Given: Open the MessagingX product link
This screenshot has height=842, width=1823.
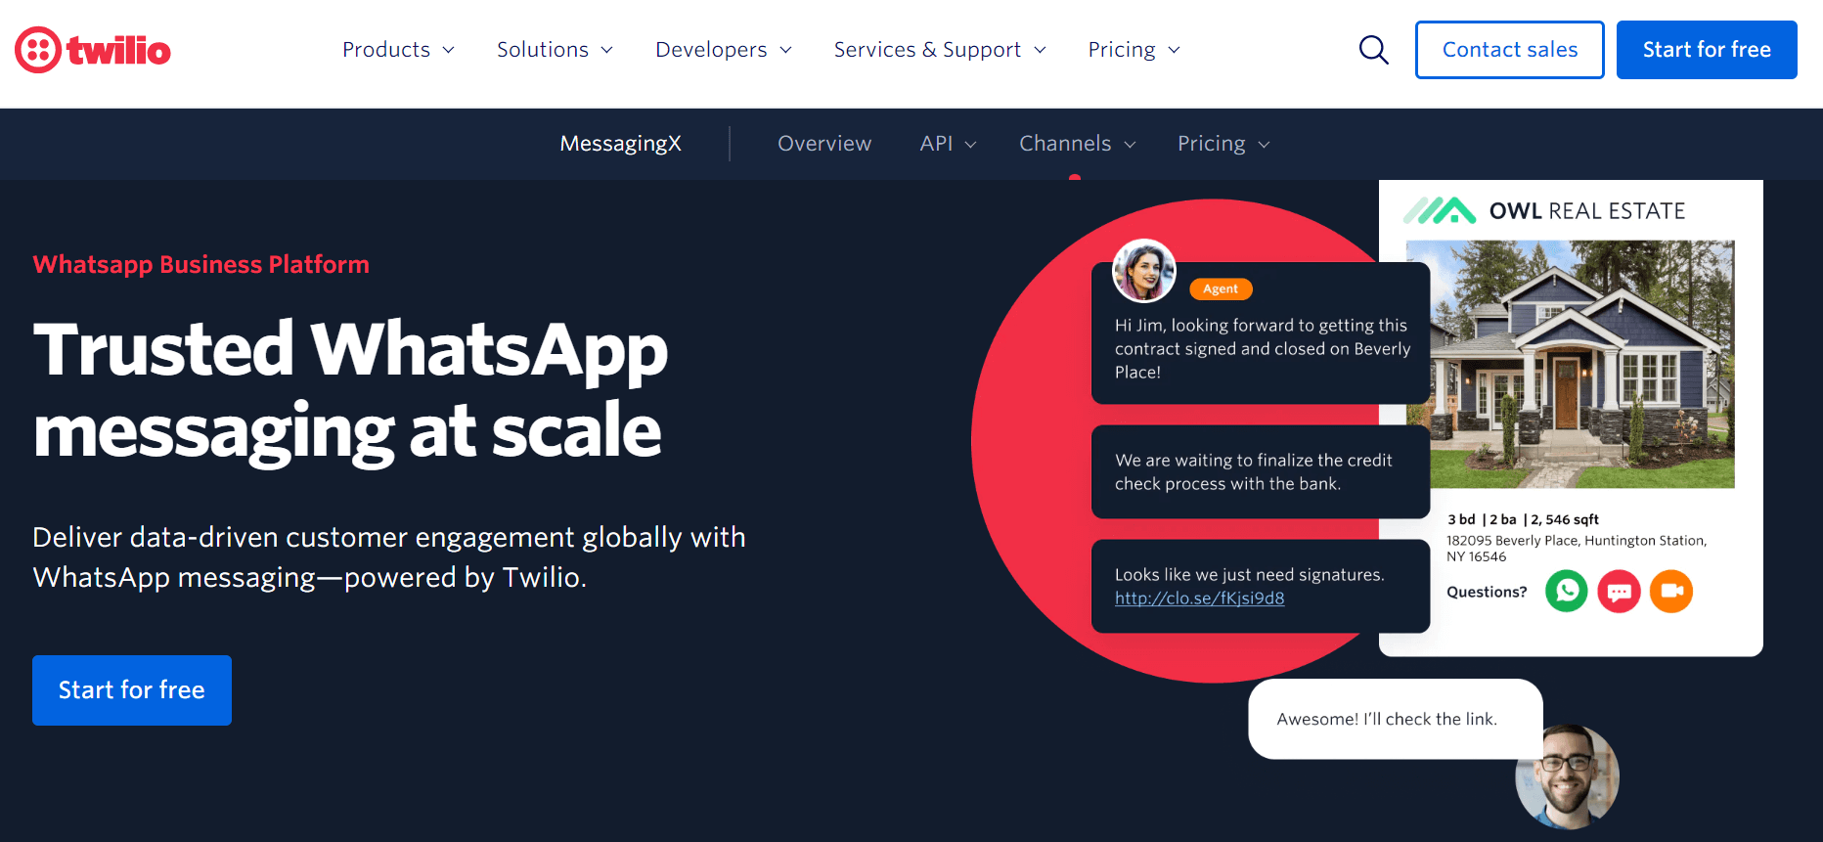Looking at the screenshot, I should [x=620, y=144].
